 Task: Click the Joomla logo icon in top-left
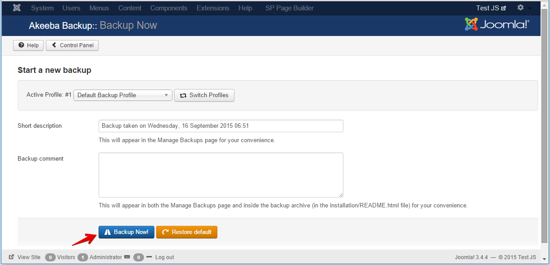coord(17,8)
